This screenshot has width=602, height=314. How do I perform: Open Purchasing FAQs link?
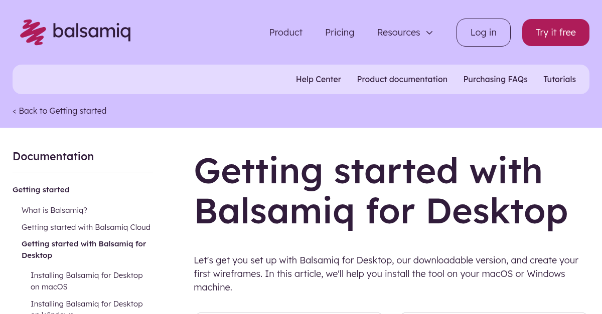(x=495, y=79)
